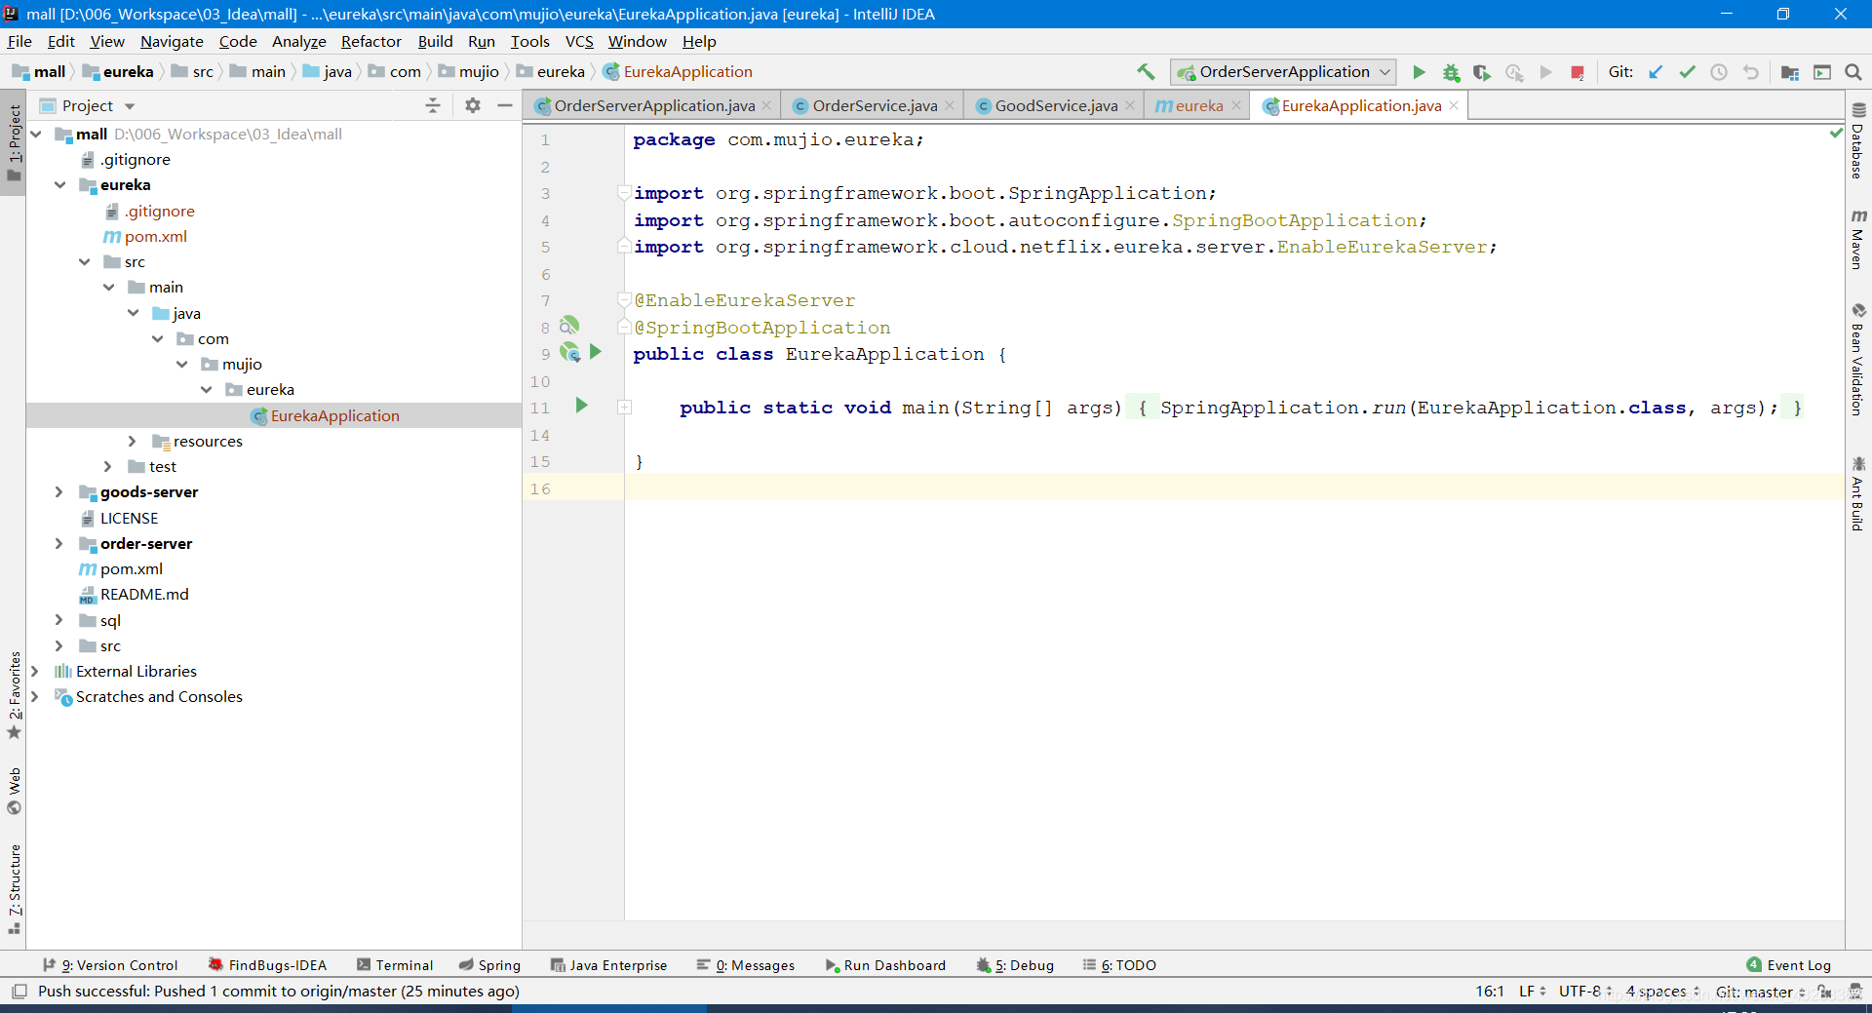The width and height of the screenshot is (1872, 1013).
Task: Select pom.xml under eureka module
Action: [x=155, y=236]
